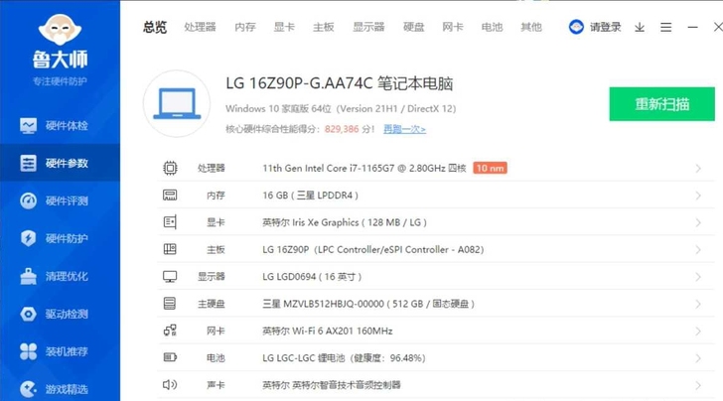This screenshot has width=723, height=401.
Task: Open 清理优化 broom icon
Action: pyautogui.click(x=28, y=276)
